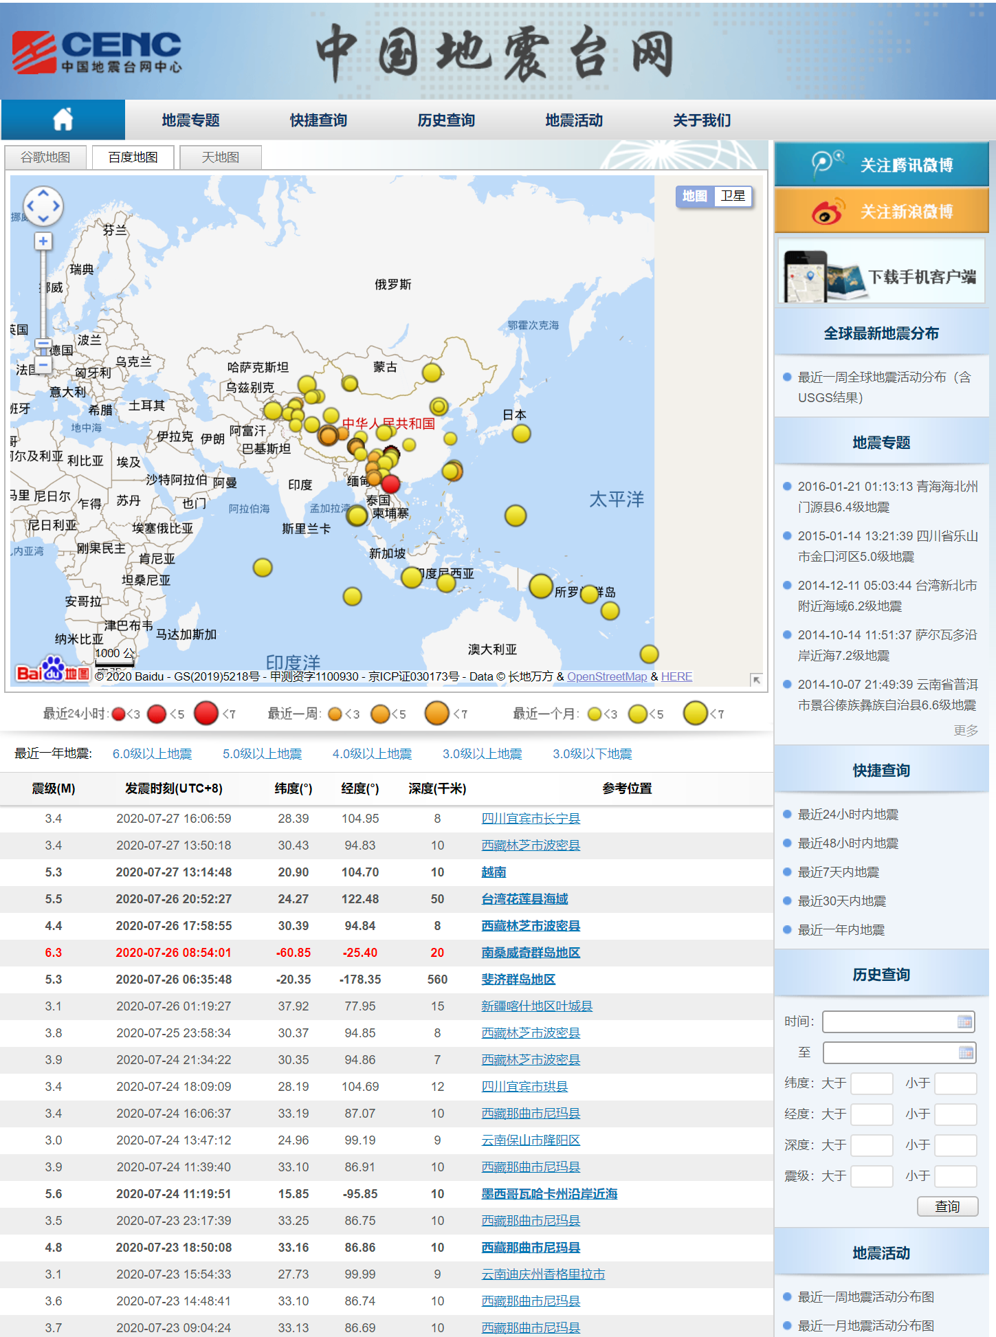Open 台湾花莲县海域 earthquake entry

524,899
